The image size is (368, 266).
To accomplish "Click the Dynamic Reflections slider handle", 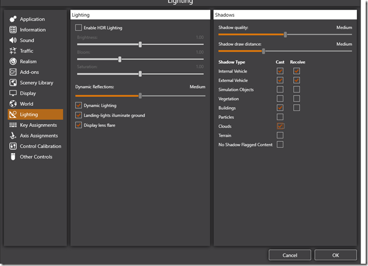I will click(x=140, y=96).
